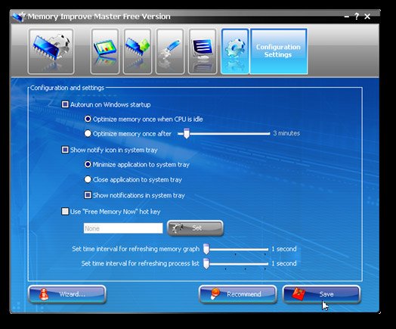Open the memory chip with green arrow icon

(x=138, y=51)
